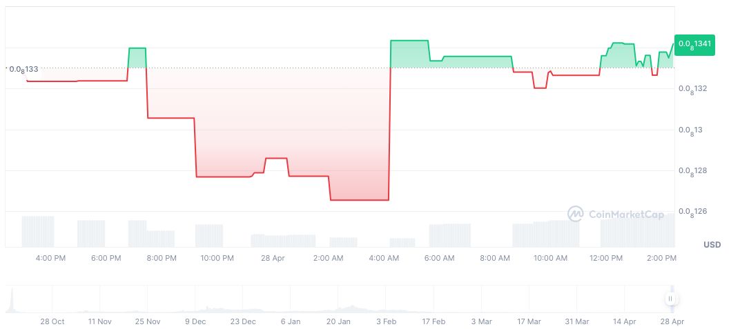Image resolution: width=740 pixels, height=329 pixels.
Task: Click 14 Apr in the range navigator
Action: click(624, 321)
